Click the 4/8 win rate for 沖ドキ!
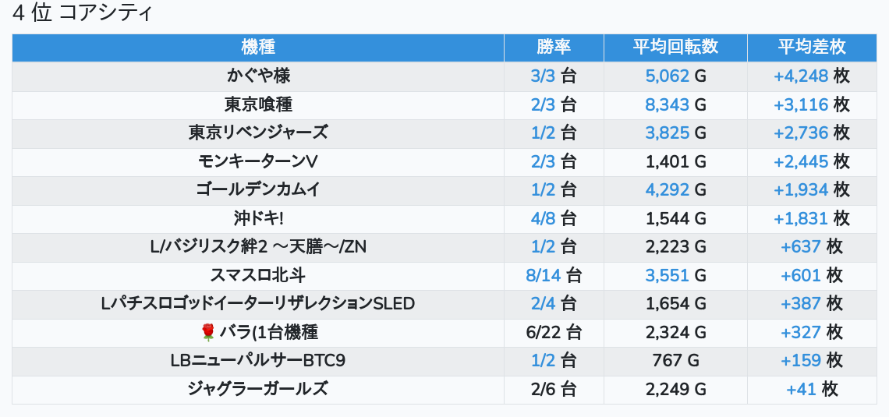Image resolution: width=889 pixels, height=417 pixels. coord(543,218)
